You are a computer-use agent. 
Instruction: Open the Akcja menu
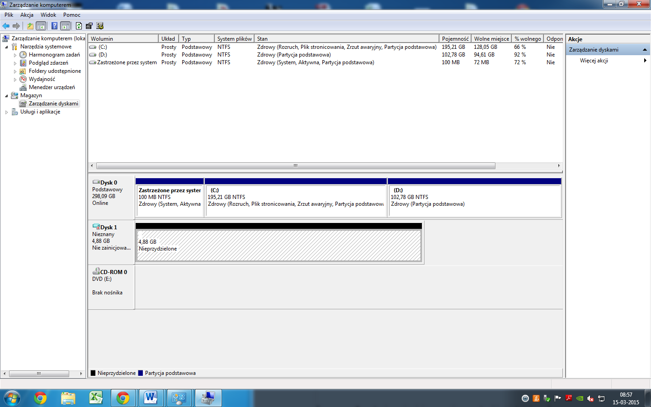27,15
